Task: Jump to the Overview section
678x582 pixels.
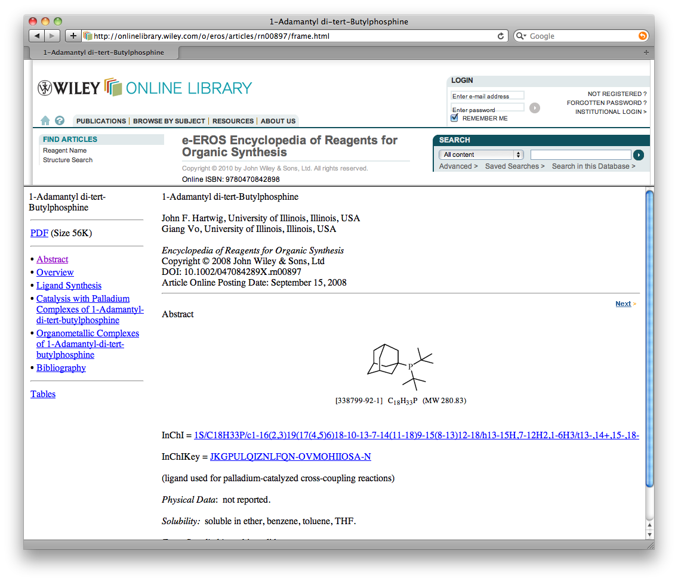Action: coord(55,272)
